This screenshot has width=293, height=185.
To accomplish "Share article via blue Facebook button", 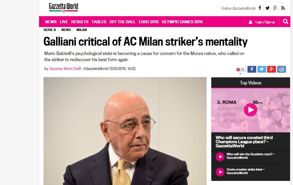I will click(x=252, y=69).
